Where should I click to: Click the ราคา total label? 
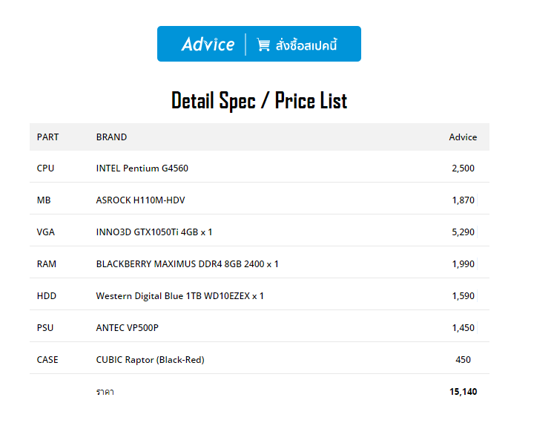(105, 392)
